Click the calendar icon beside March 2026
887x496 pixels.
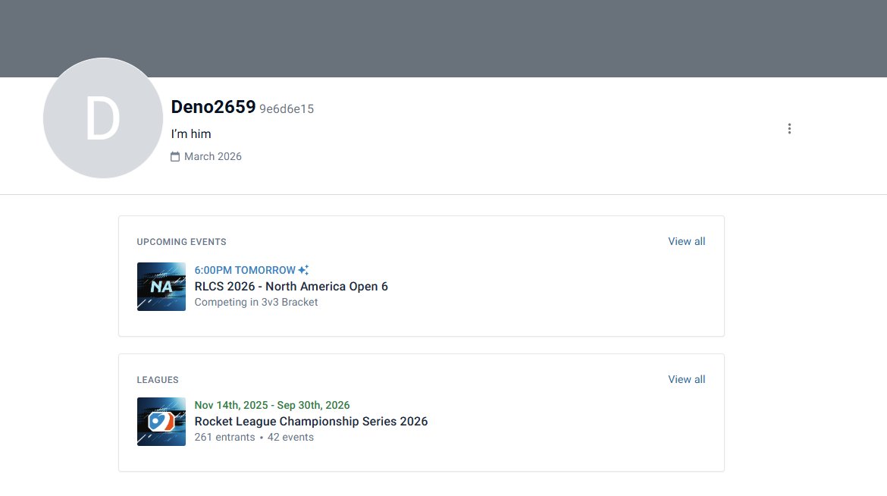point(175,157)
